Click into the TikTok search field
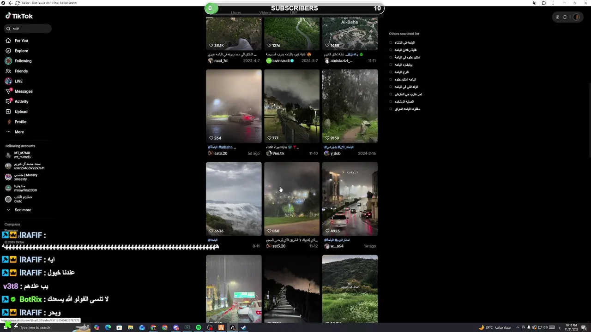Image resolution: width=591 pixels, height=332 pixels. pos(28,29)
